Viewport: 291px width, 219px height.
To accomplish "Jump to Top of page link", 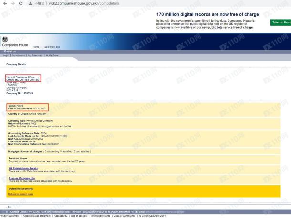I will [x=9, y=207].
